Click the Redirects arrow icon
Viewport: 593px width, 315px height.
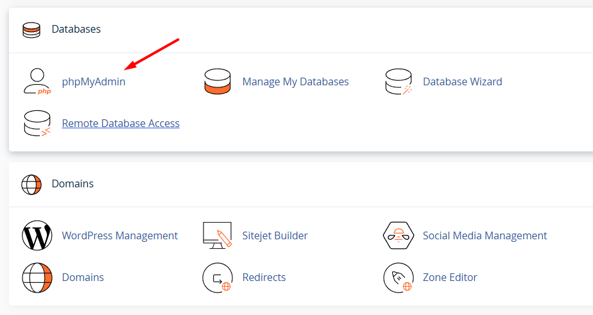click(x=217, y=277)
